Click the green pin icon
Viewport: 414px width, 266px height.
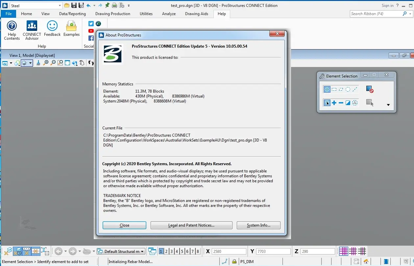(x=107, y=6)
